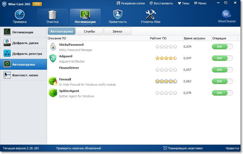This screenshot has height=154, width=243.
Task: Open the Темы theme selector
Action: point(183,3)
